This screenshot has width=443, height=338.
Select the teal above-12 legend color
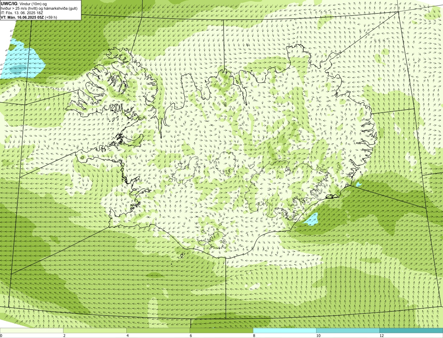(411, 330)
